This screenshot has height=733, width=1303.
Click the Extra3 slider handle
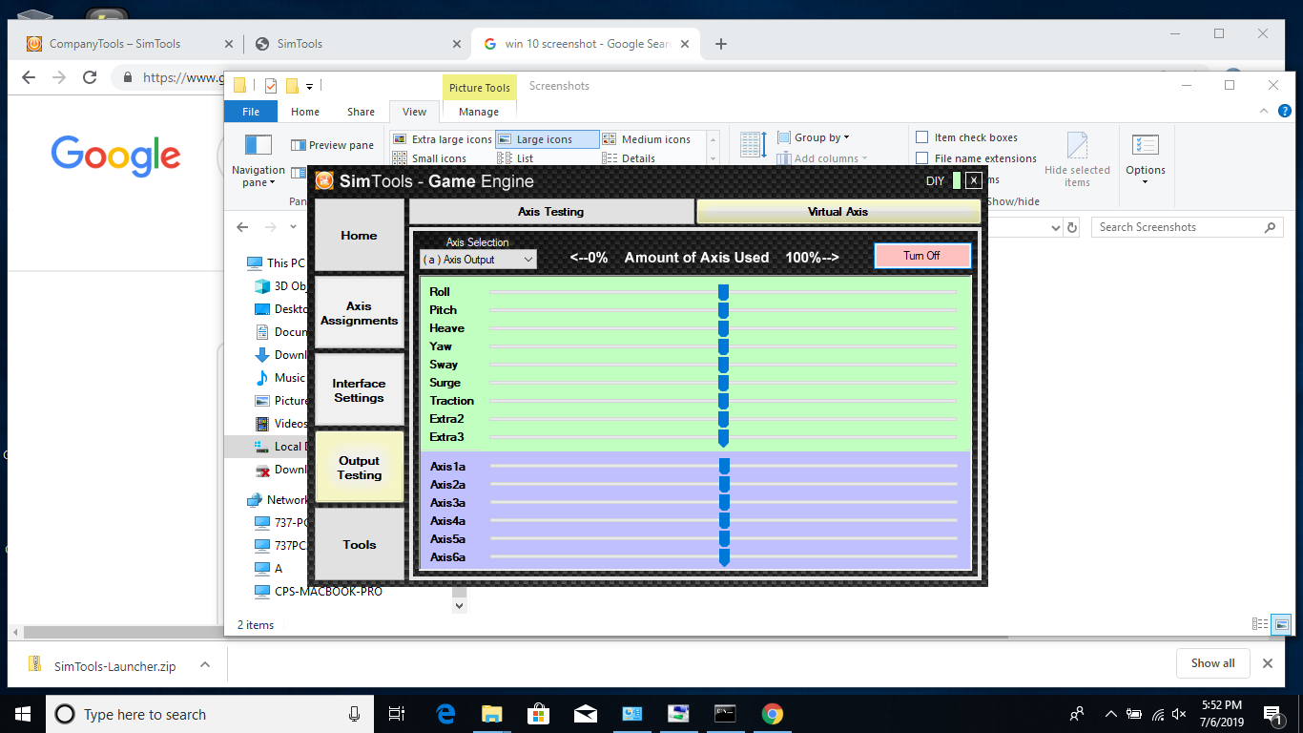point(723,437)
